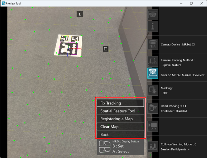Screen dimensions: 207x158
Task: Click Hand Tracking : OFF text
Action: click(x=174, y=106)
